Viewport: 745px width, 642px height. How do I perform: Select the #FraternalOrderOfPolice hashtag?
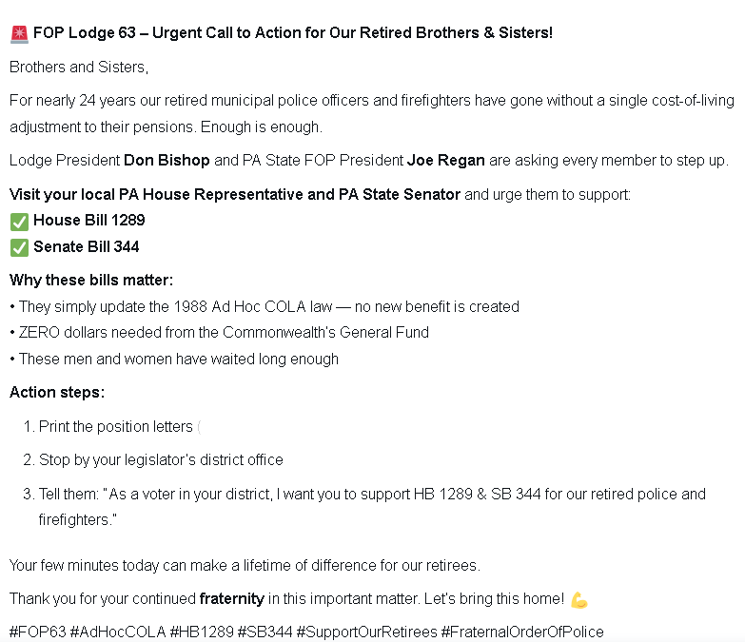[x=522, y=632]
